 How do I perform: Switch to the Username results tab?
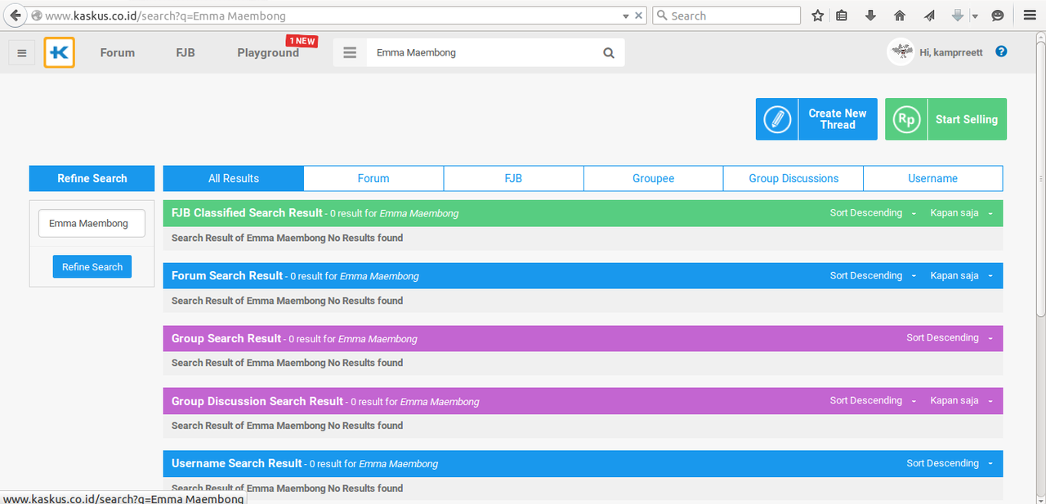[x=933, y=178]
